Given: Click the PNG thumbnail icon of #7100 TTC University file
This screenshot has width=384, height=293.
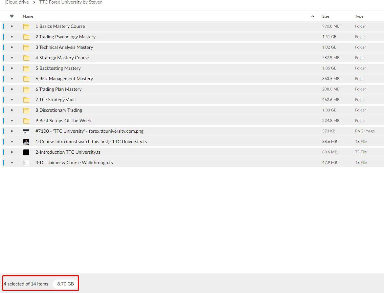Looking at the screenshot, I should click(x=26, y=131).
